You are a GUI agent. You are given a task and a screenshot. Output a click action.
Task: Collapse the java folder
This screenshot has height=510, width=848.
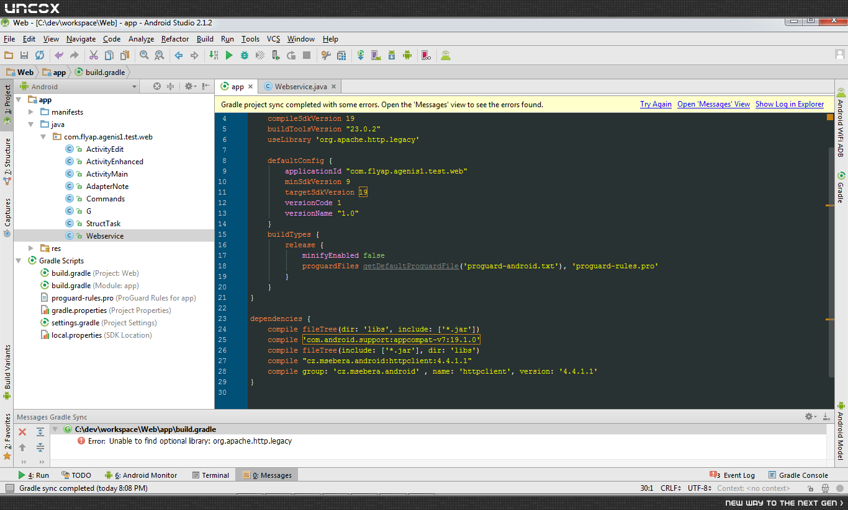point(31,125)
